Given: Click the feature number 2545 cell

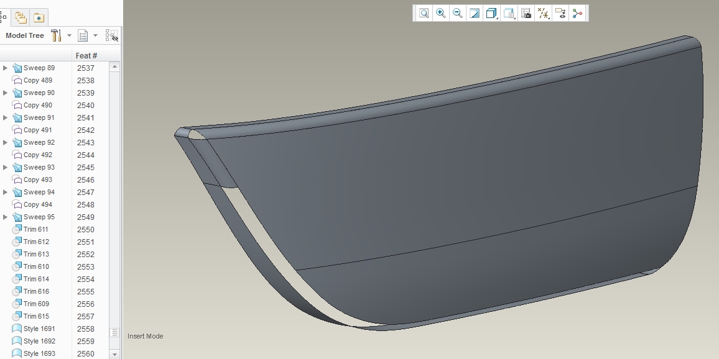Looking at the screenshot, I should [86, 167].
